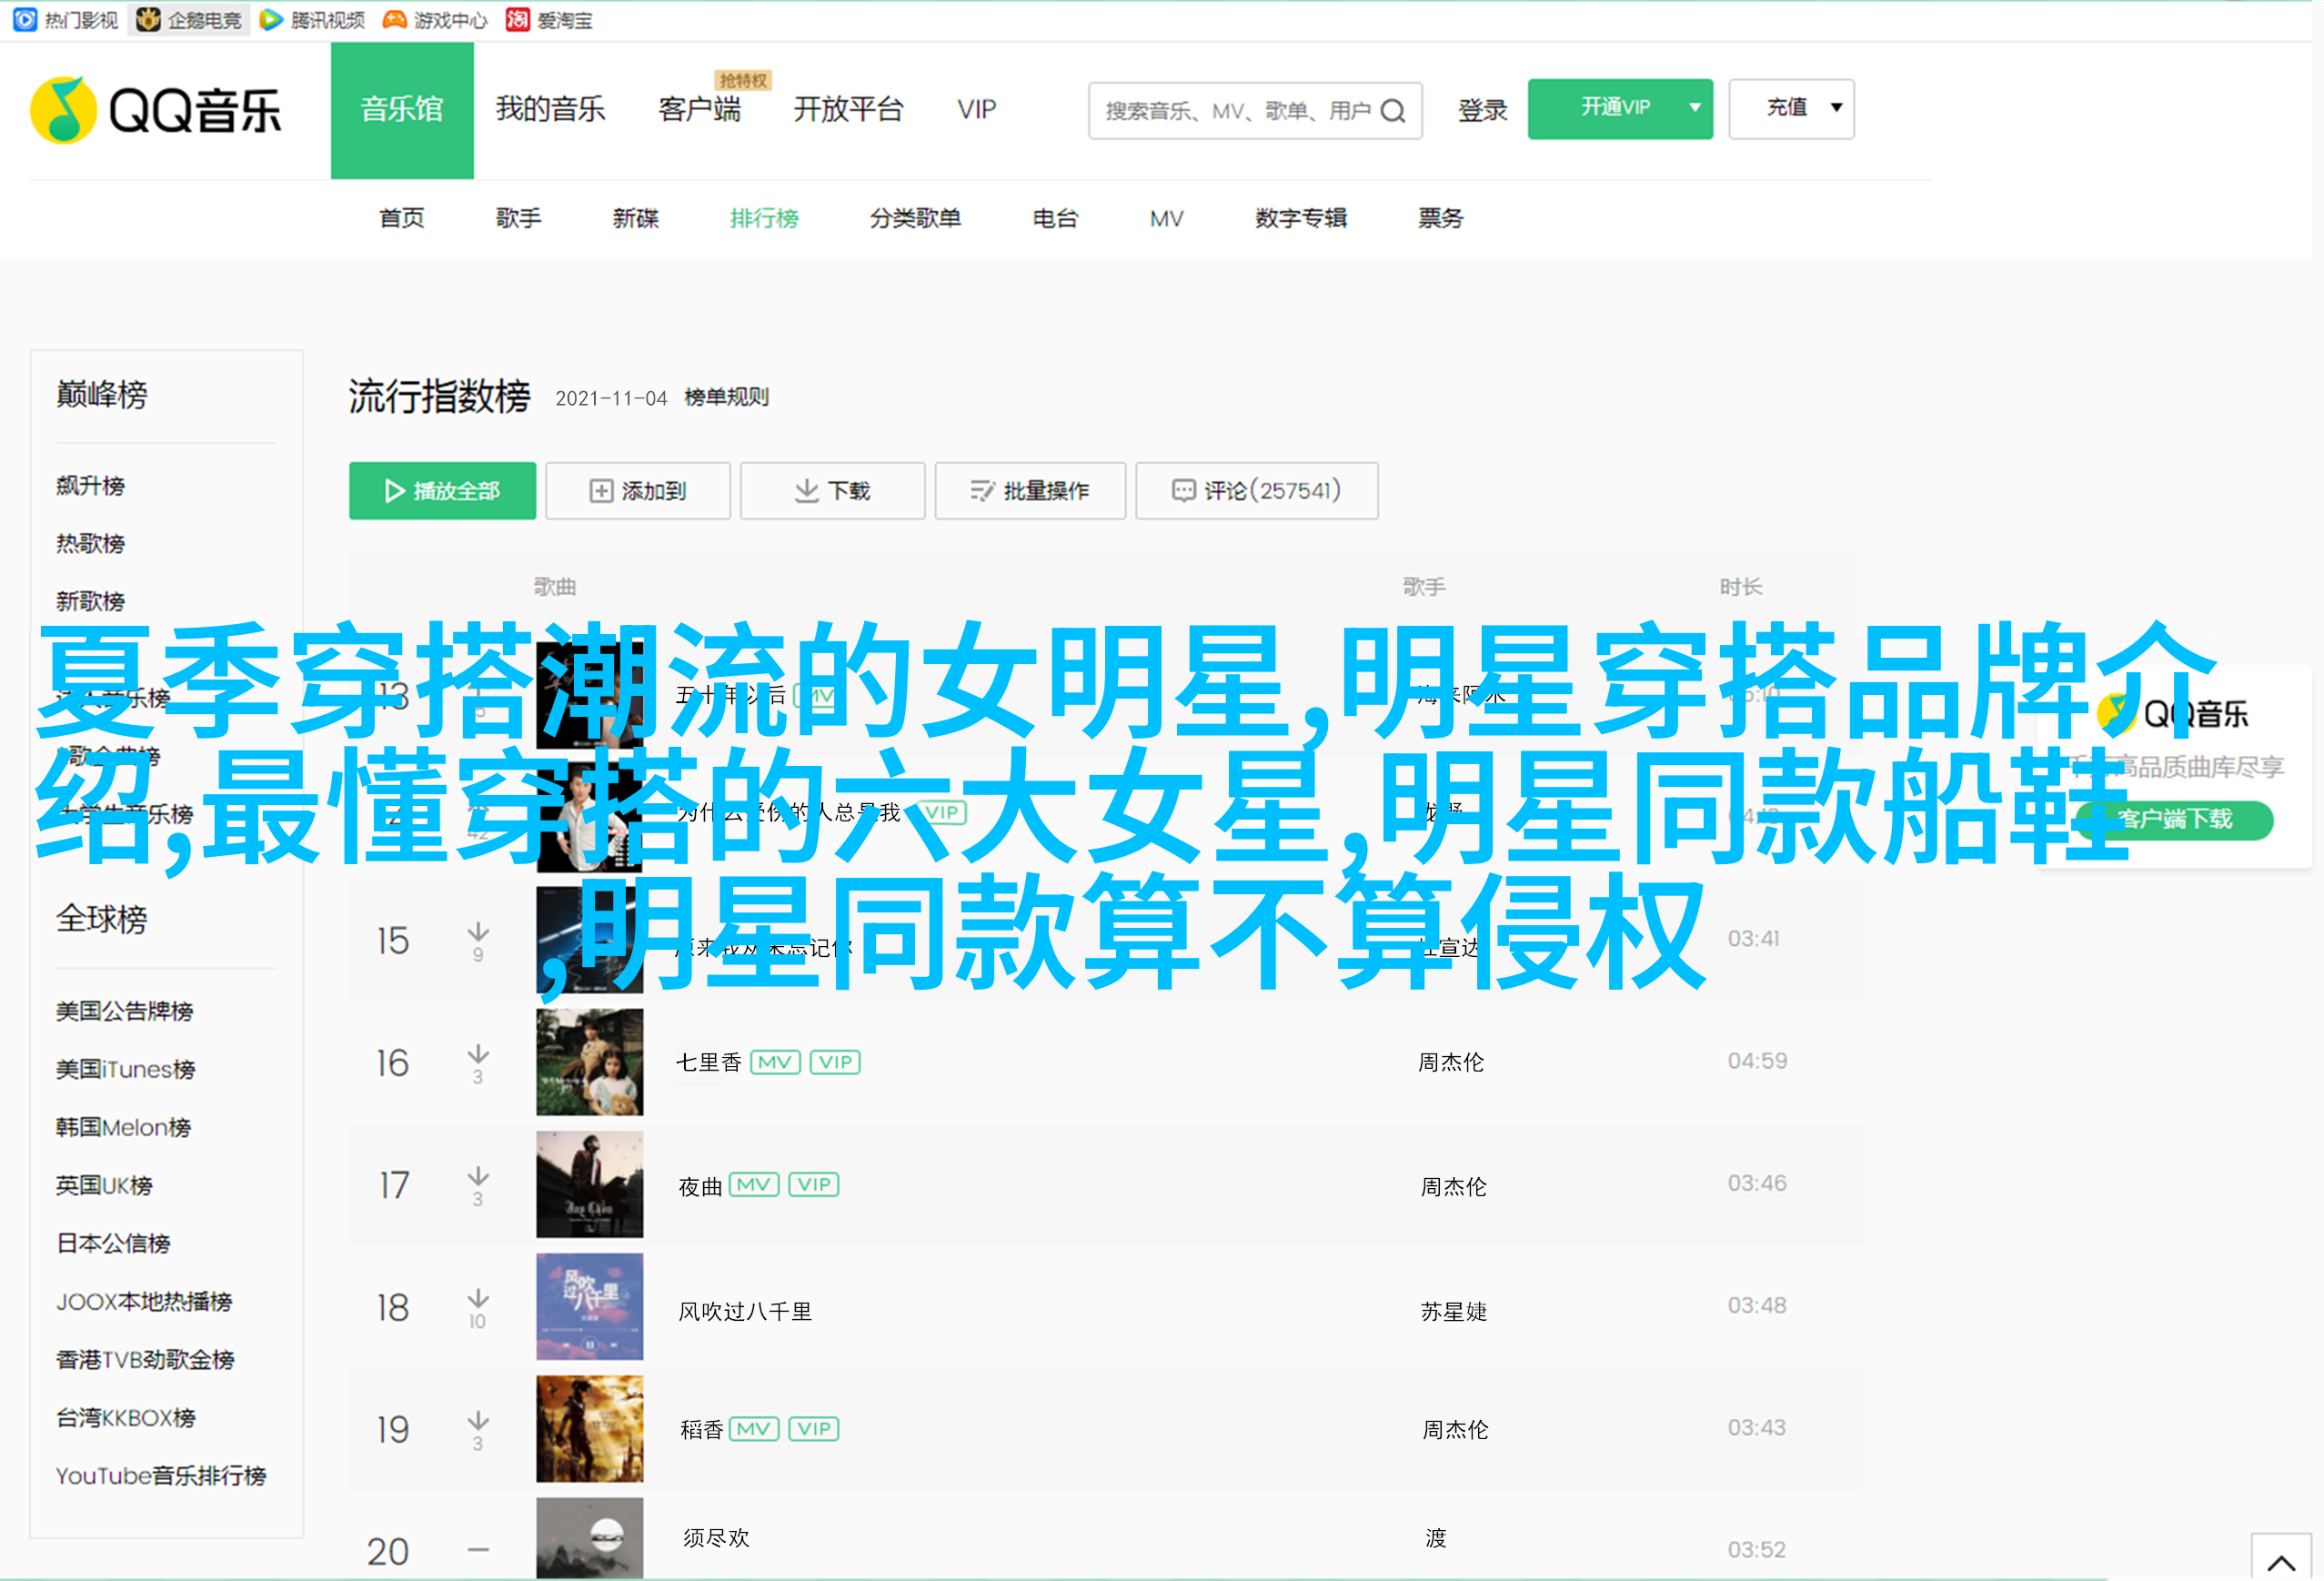
Task: Open 游戏中心 bookmark
Action: [x=435, y=20]
